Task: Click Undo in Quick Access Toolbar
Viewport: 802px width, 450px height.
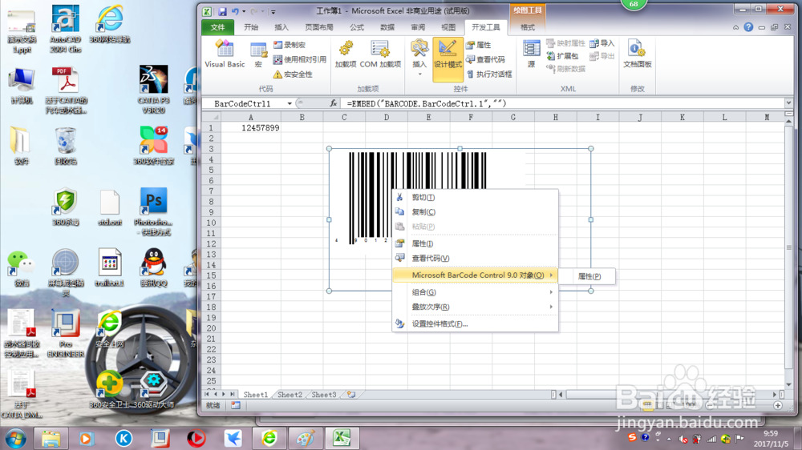Action: click(235, 11)
